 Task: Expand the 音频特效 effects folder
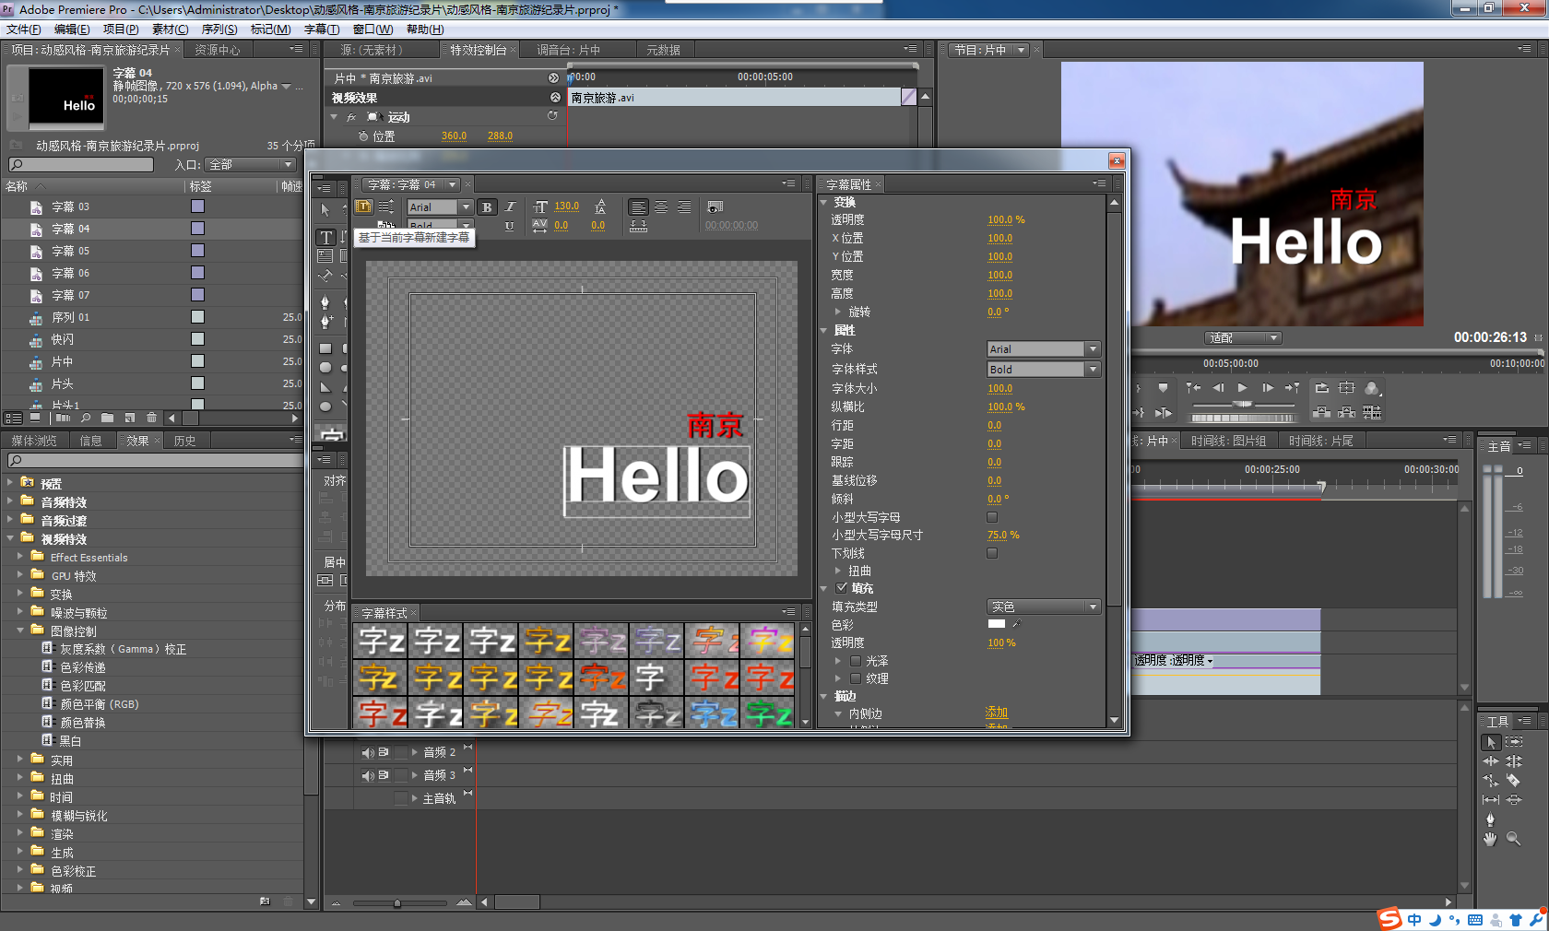[10, 502]
